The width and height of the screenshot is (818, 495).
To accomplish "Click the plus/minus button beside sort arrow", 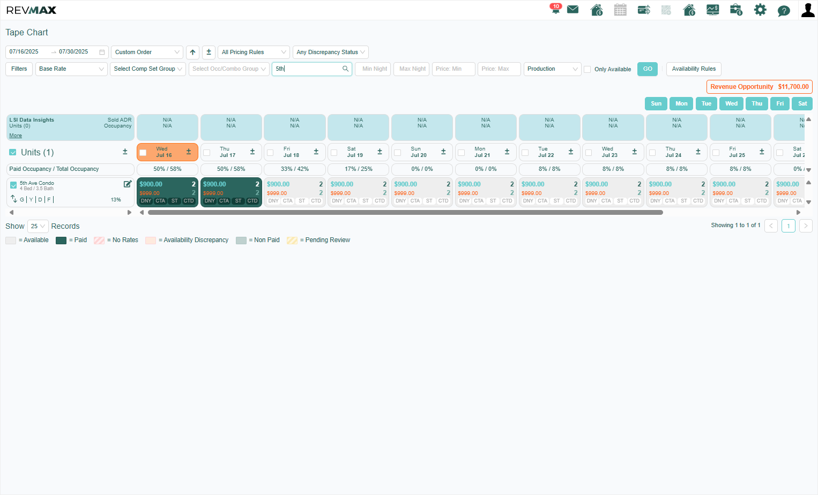I will coord(209,52).
